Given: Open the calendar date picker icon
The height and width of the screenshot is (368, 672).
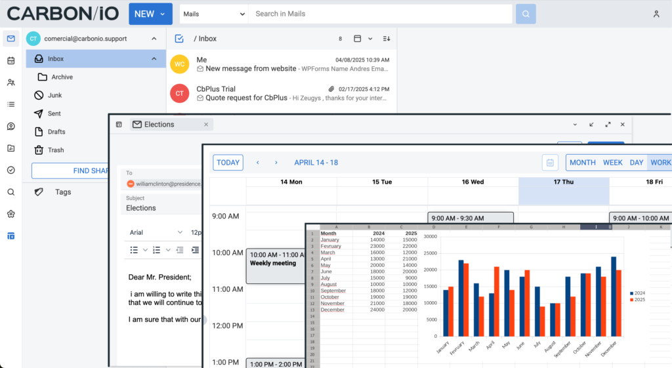Looking at the screenshot, I should click(550, 163).
